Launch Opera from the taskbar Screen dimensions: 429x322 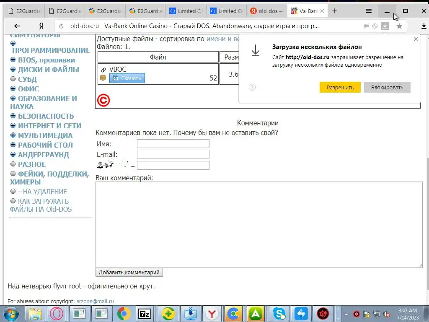click(x=57, y=314)
